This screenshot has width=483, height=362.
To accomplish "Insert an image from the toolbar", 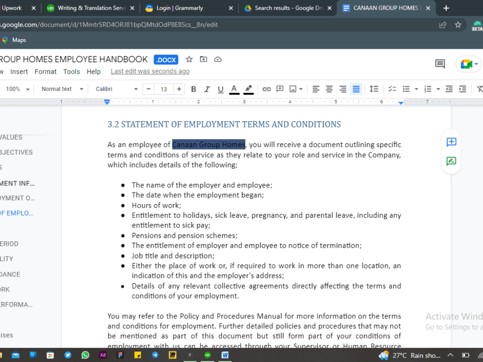I will pos(293,89).
